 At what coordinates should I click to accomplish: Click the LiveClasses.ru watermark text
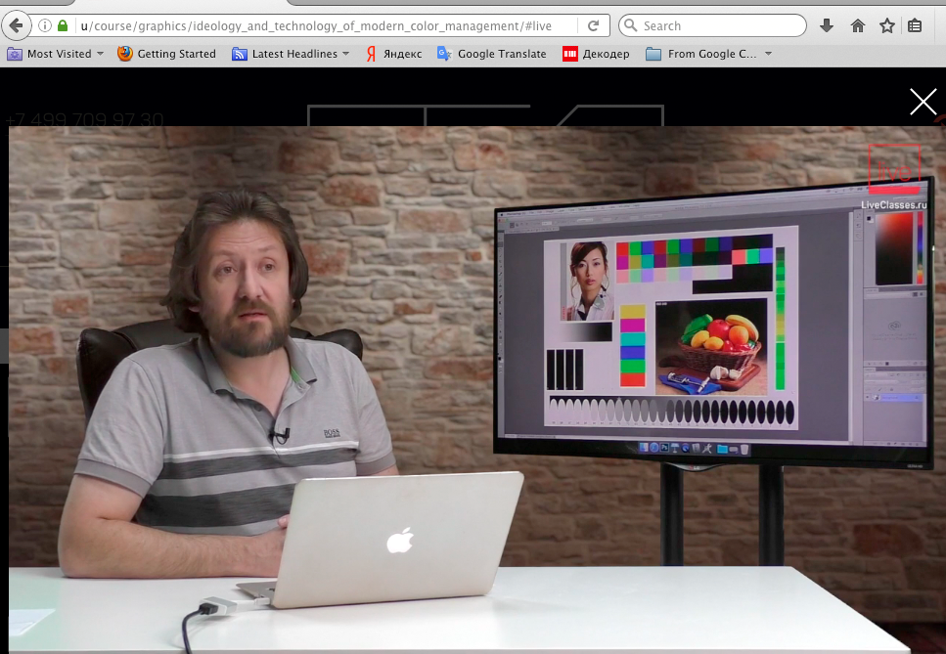pyautogui.click(x=893, y=205)
